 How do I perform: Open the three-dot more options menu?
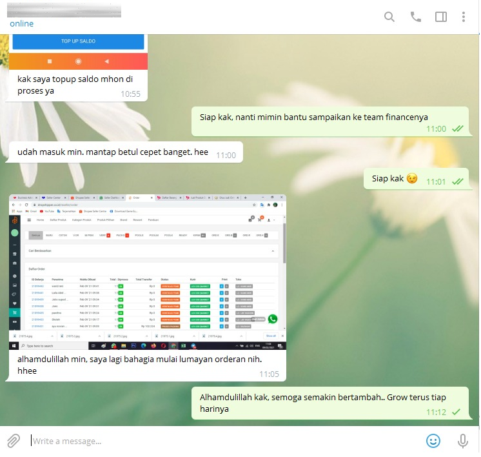click(463, 17)
